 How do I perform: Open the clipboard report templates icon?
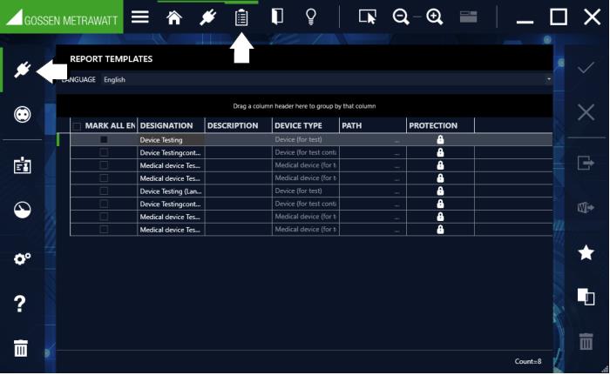[x=242, y=17]
